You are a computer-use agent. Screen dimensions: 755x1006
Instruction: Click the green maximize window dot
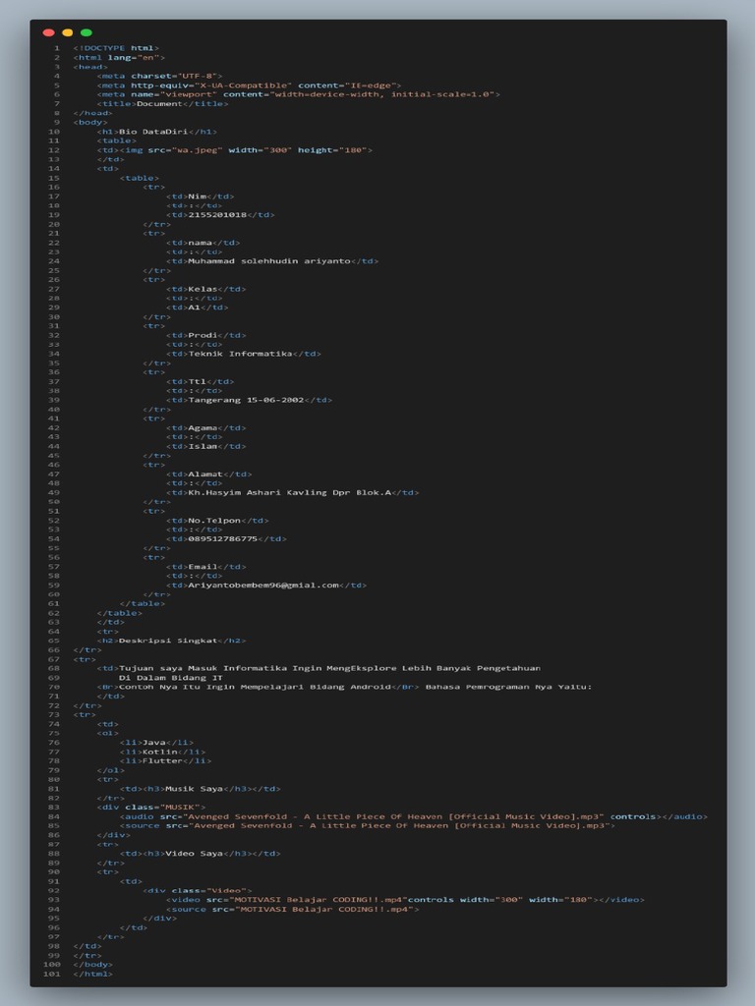[x=87, y=32]
